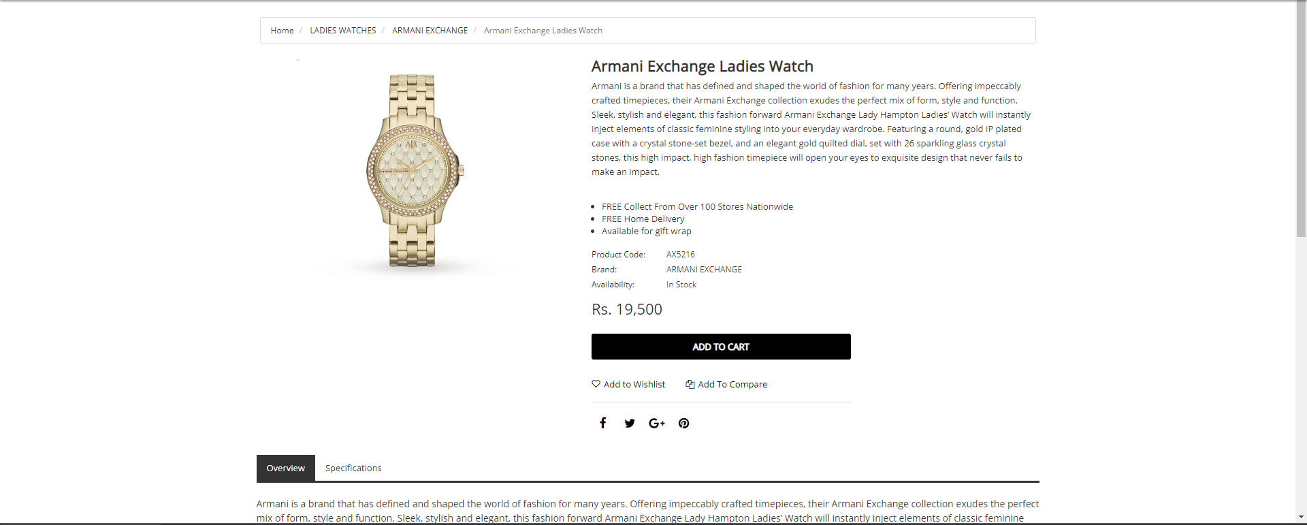Click the heart icon for wishlist
1307x525 pixels.
pyautogui.click(x=596, y=384)
